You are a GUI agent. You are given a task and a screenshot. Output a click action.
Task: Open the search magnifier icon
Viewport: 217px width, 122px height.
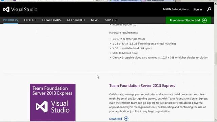(209, 9)
